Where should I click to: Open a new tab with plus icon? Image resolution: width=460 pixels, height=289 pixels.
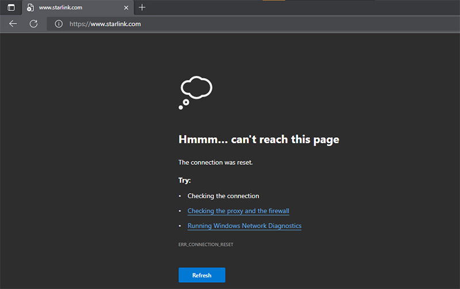(143, 7)
